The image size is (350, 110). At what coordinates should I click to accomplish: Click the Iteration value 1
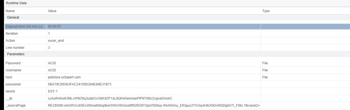49,34
